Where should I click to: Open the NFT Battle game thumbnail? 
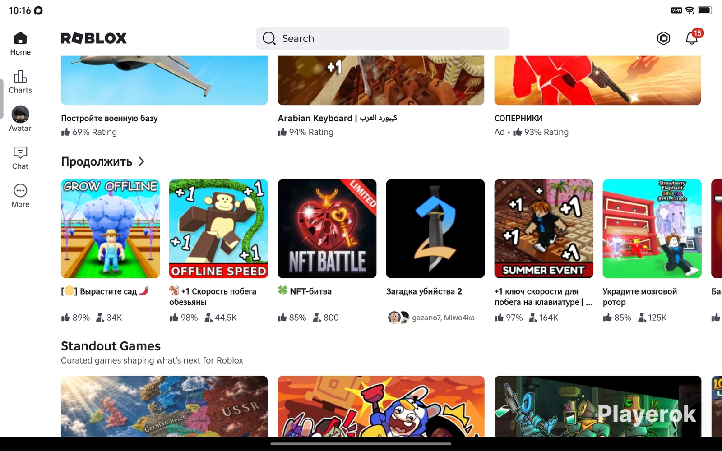point(327,229)
